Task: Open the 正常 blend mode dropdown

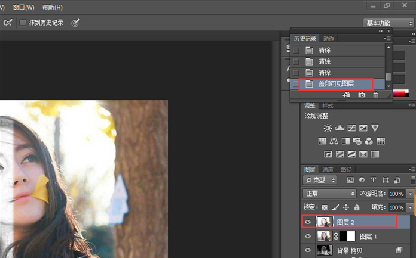Action: tap(329, 194)
